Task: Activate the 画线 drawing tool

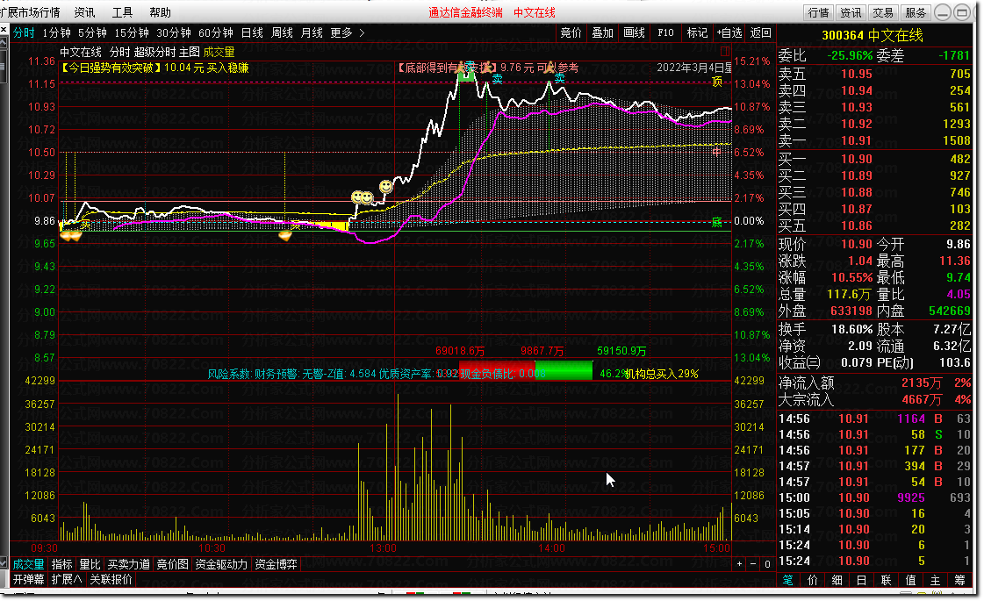Action: pos(634,32)
